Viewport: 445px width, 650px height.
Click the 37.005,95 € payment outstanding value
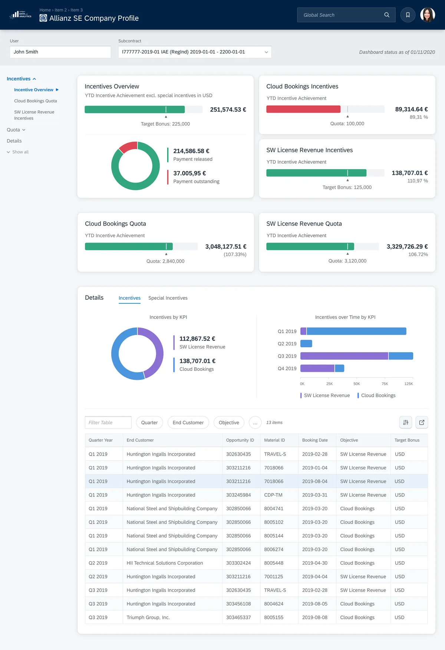[x=189, y=173]
